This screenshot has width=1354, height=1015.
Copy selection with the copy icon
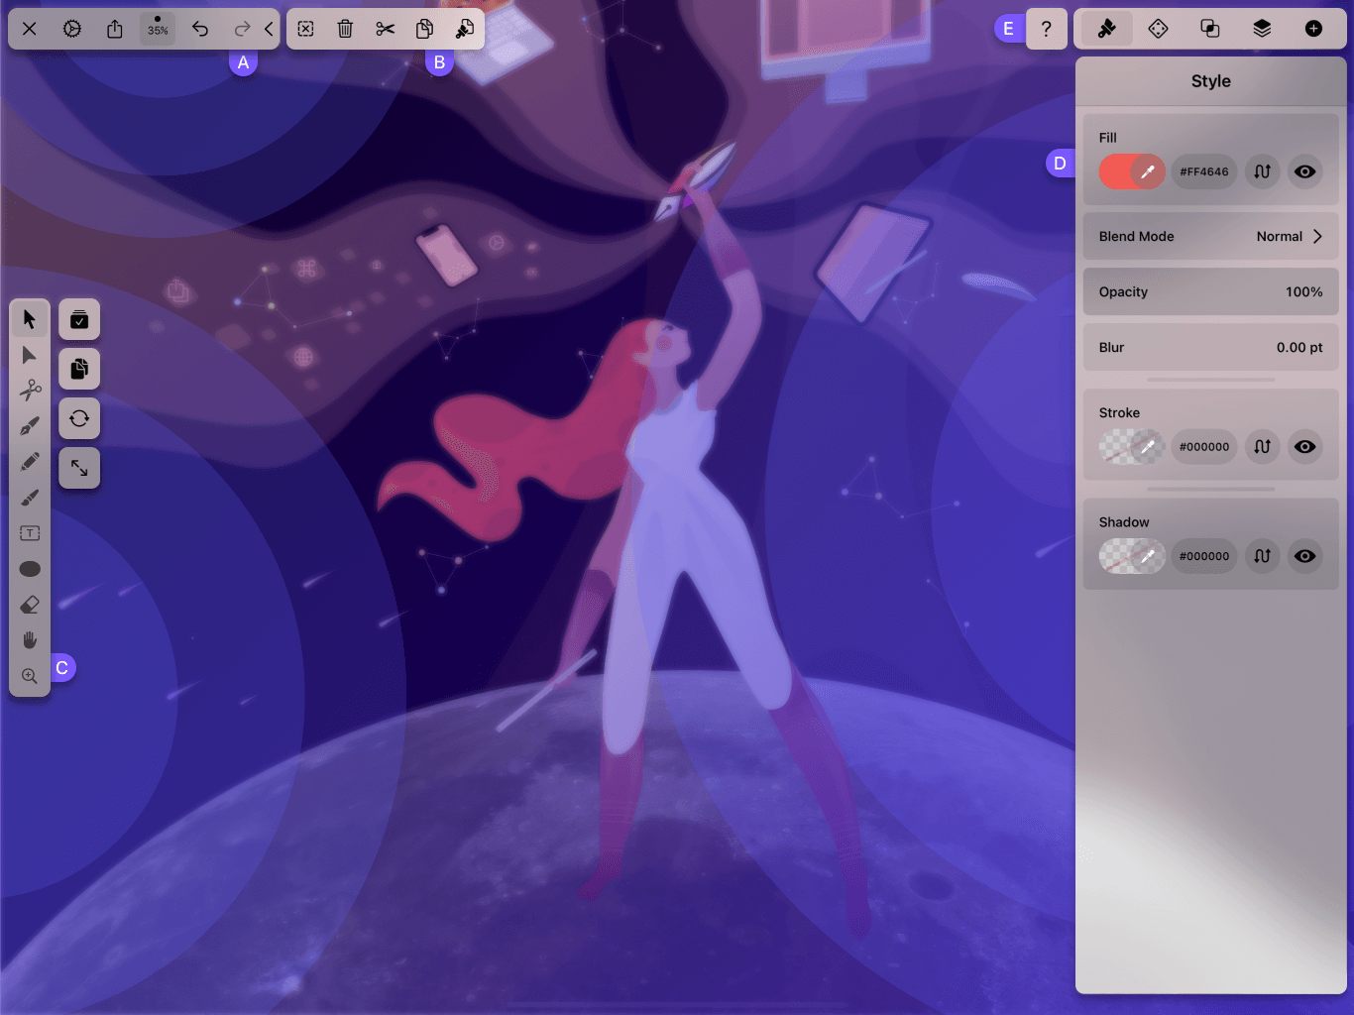tap(424, 29)
